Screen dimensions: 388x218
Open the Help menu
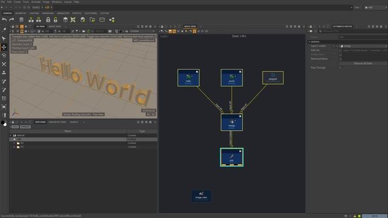pyautogui.click(x=76, y=2)
